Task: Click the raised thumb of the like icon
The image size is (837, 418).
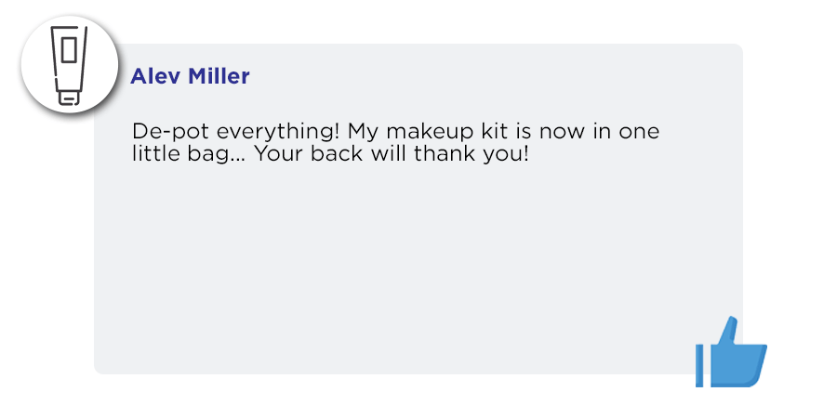Action: point(730,332)
